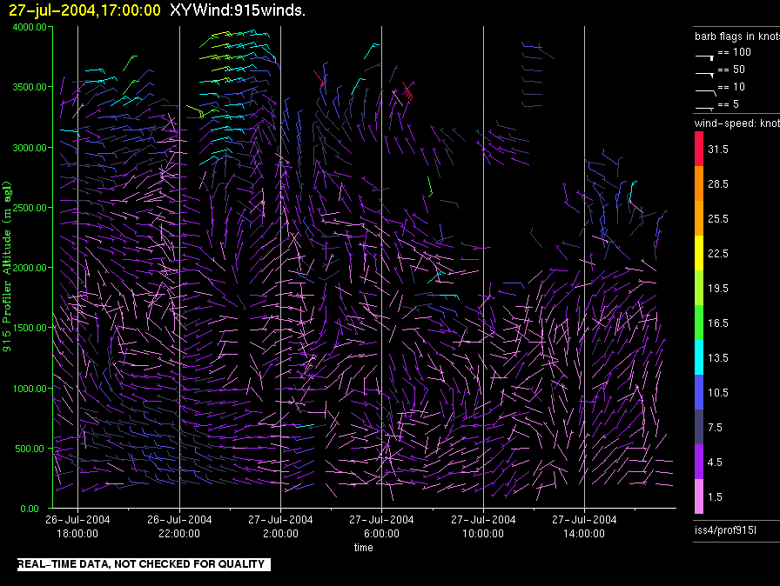The height and width of the screenshot is (586, 780).
Task: Click the 19.5 knots yellow-green color swatch
Action: tap(699, 288)
